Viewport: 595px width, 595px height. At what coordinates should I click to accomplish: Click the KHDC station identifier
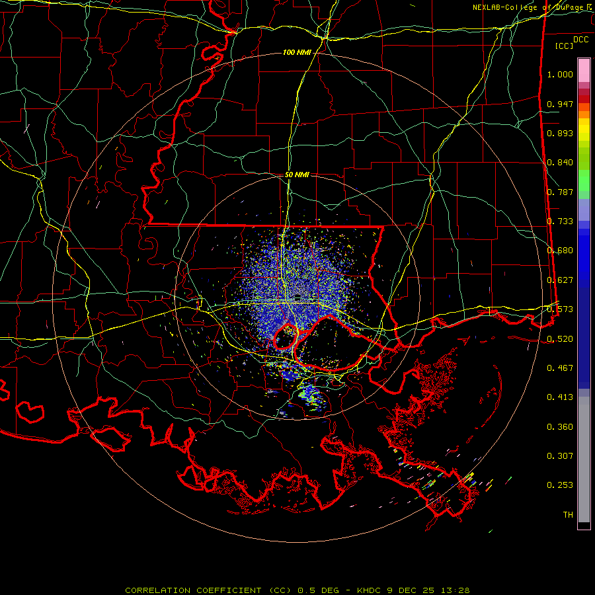click(370, 590)
